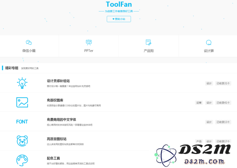Click the bear icon for 高质量图标站

[x=22, y=141]
